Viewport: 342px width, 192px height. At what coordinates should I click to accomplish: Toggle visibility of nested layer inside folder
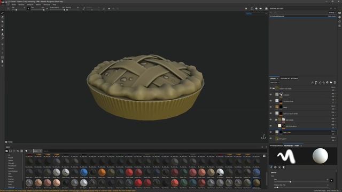[x=271, y=126]
